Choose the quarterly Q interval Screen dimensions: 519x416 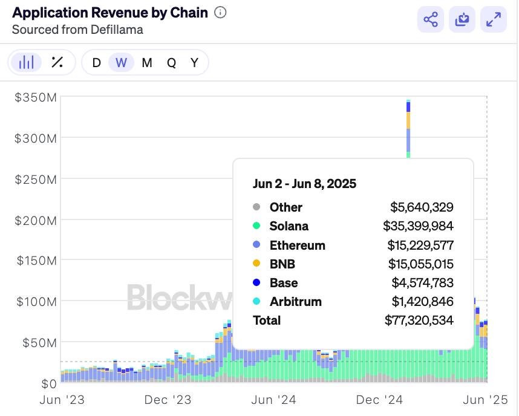(x=171, y=62)
